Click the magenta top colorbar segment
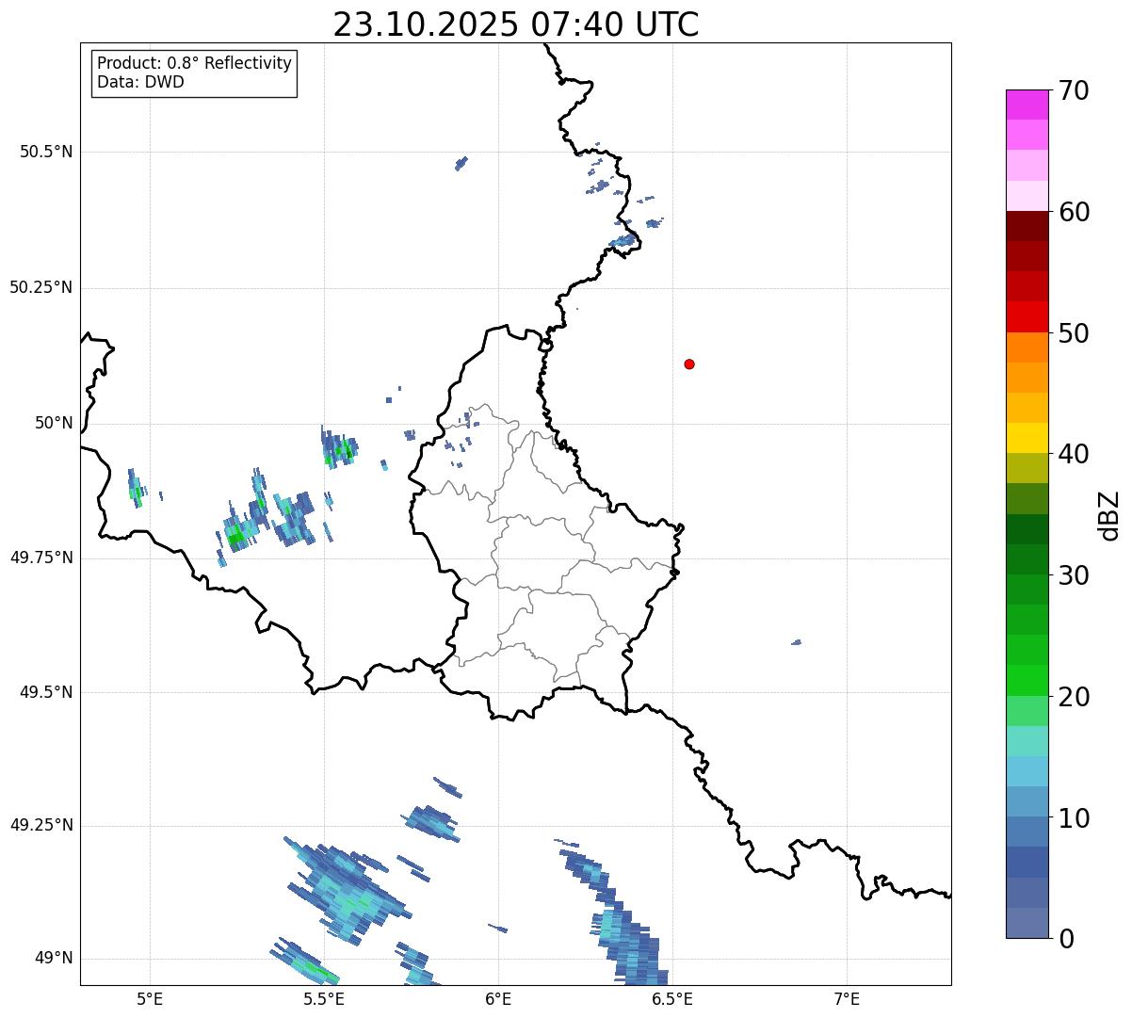 tap(1027, 105)
